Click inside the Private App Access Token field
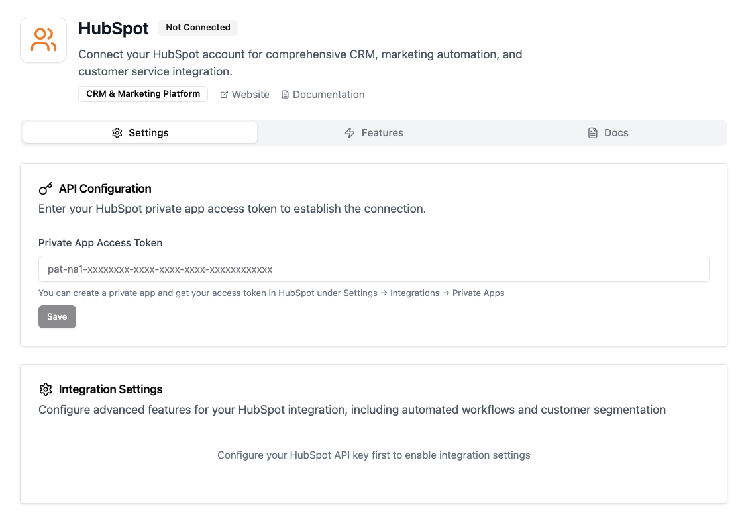Screen dimensions: 738x521 (374, 269)
